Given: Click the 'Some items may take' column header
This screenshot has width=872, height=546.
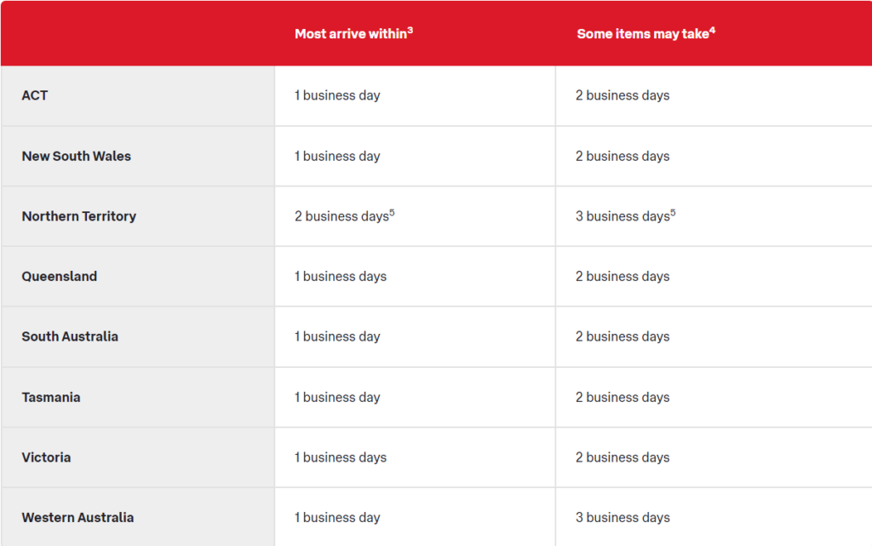Looking at the screenshot, I should click(645, 34).
